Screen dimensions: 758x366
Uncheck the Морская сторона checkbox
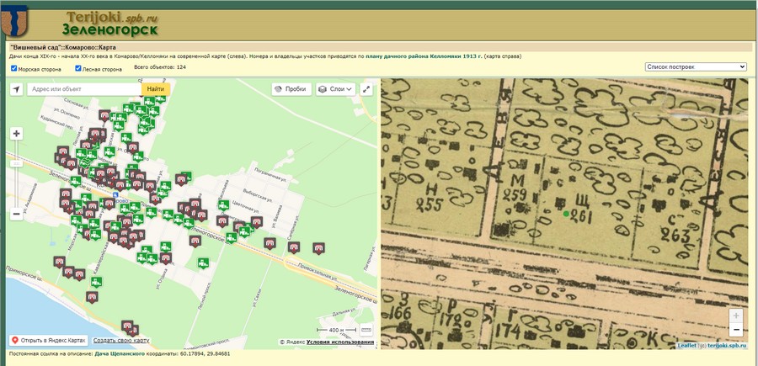coord(13,69)
